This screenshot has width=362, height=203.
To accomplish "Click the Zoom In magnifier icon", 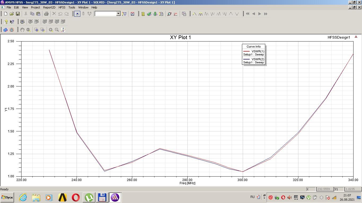I will coord(36,30).
